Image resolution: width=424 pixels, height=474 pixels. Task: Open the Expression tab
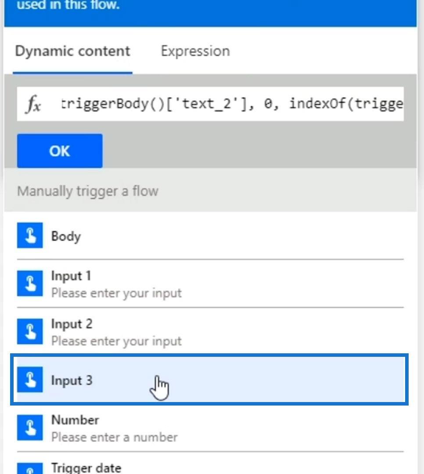195,51
